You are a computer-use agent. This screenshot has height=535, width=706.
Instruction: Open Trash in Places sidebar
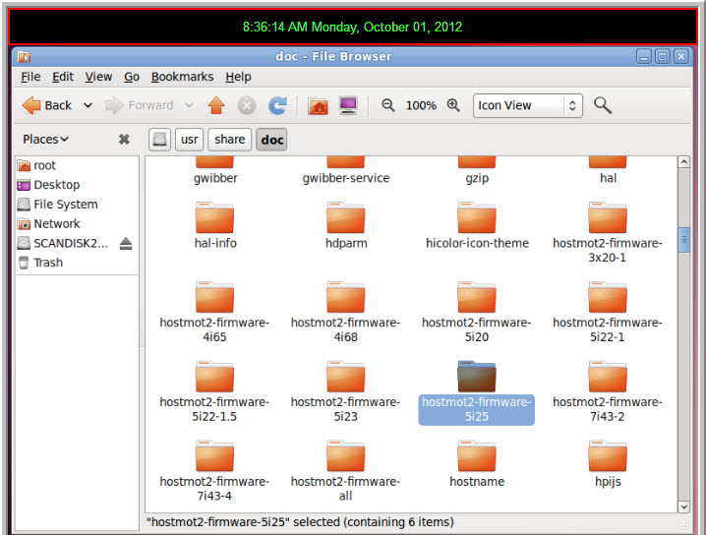[x=77, y=263]
